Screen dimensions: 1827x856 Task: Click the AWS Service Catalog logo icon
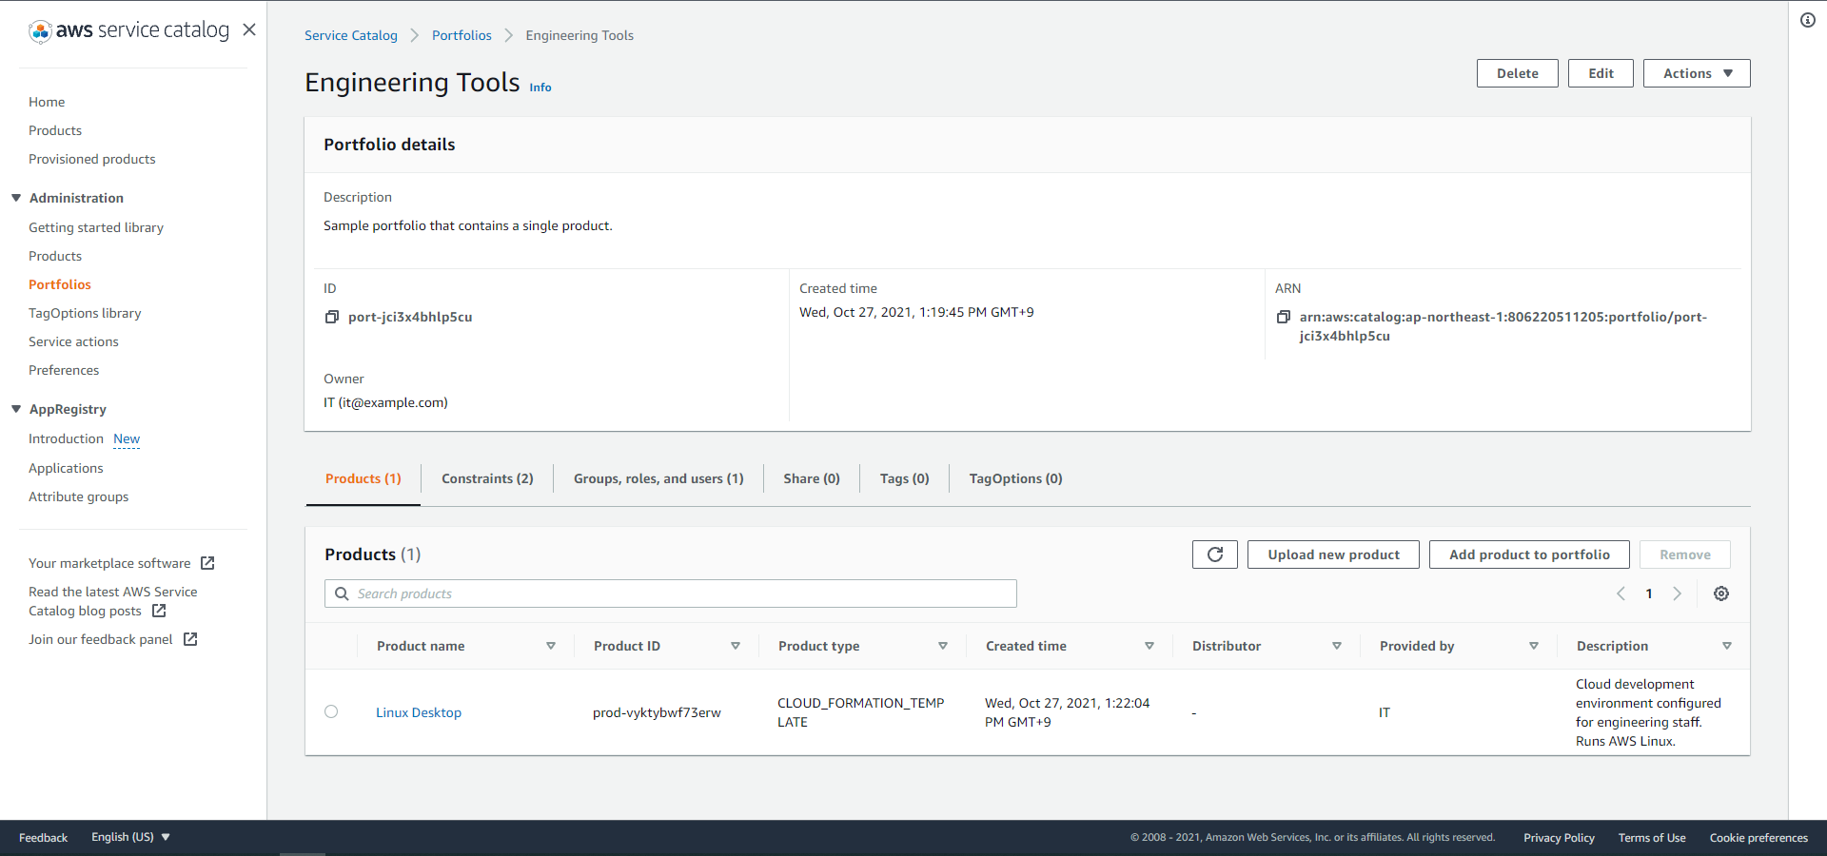coord(40,31)
